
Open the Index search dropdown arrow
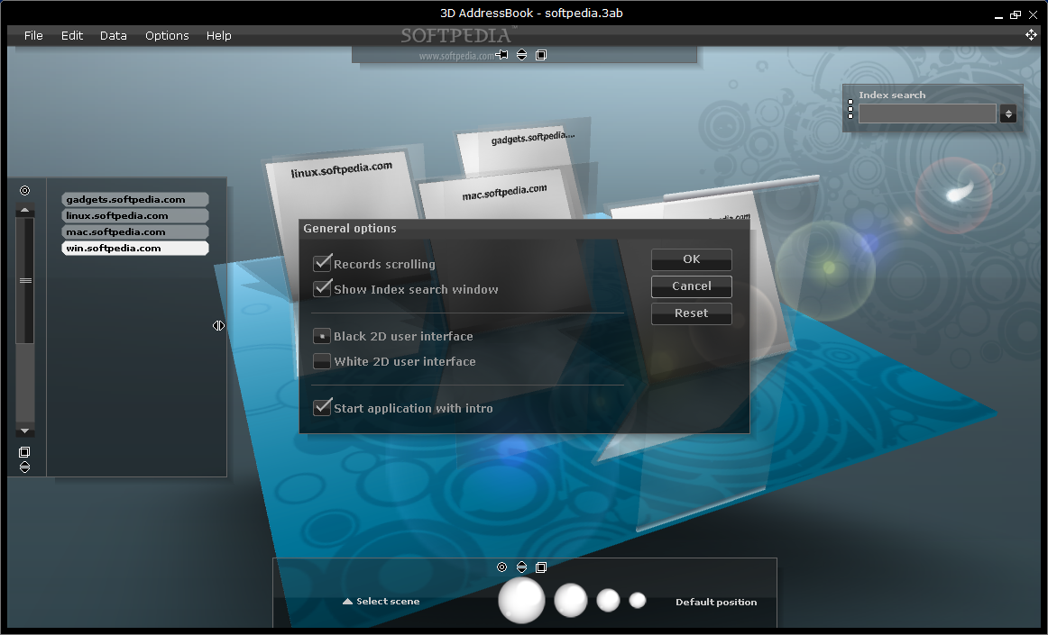click(x=1008, y=114)
